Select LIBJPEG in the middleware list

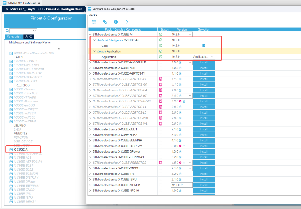point(20,126)
